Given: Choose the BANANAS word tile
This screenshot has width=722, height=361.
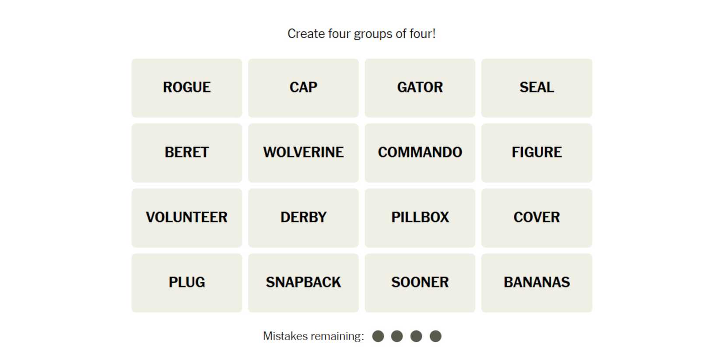Looking at the screenshot, I should coord(536,283).
